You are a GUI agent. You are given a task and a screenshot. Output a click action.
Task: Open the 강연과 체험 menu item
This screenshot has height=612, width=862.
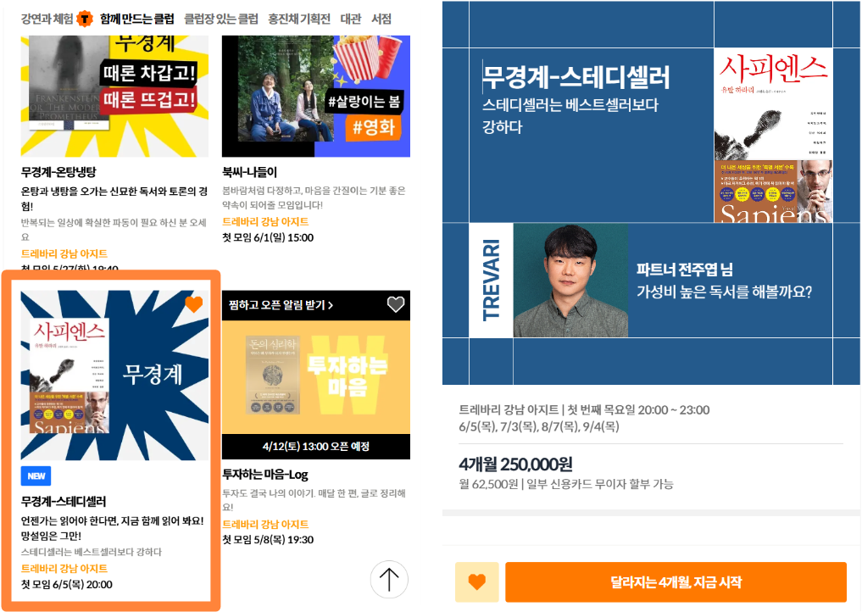[x=47, y=19]
